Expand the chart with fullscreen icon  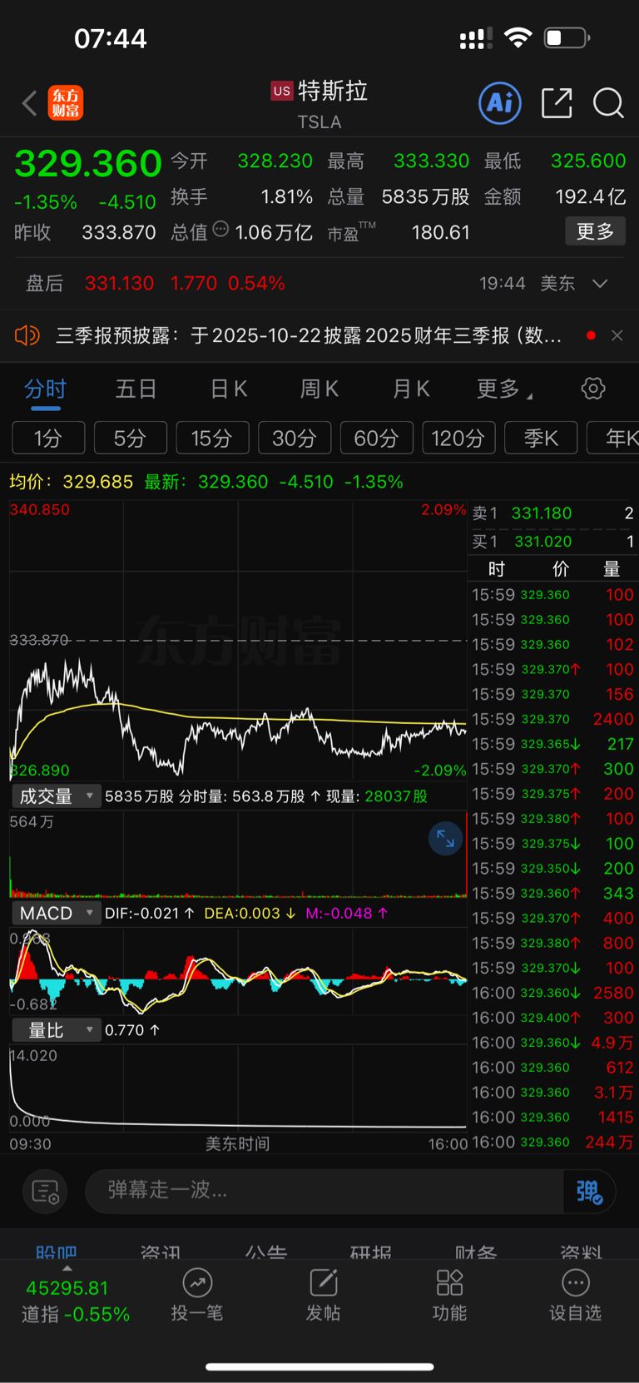445,839
